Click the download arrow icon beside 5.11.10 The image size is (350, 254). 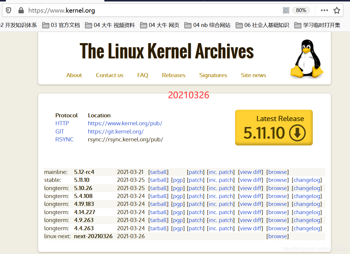(x=297, y=133)
